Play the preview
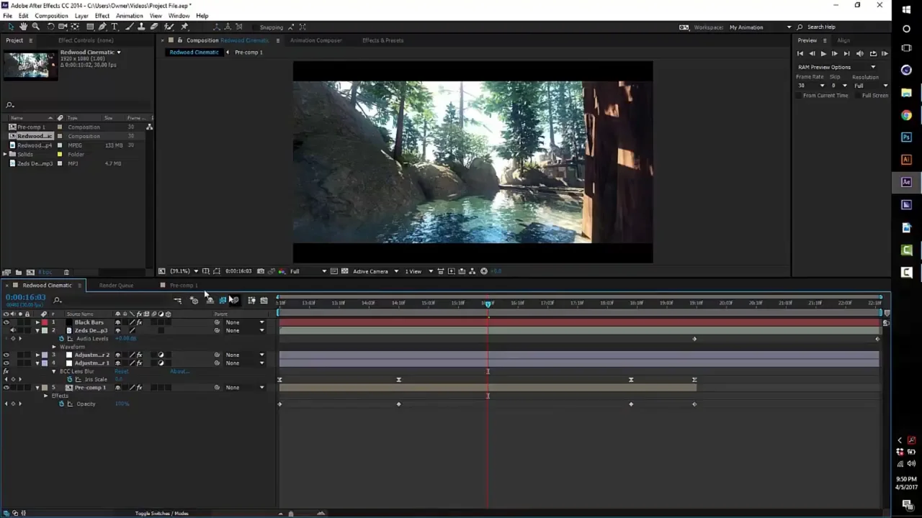Screen dimensions: 922x518 823,53
